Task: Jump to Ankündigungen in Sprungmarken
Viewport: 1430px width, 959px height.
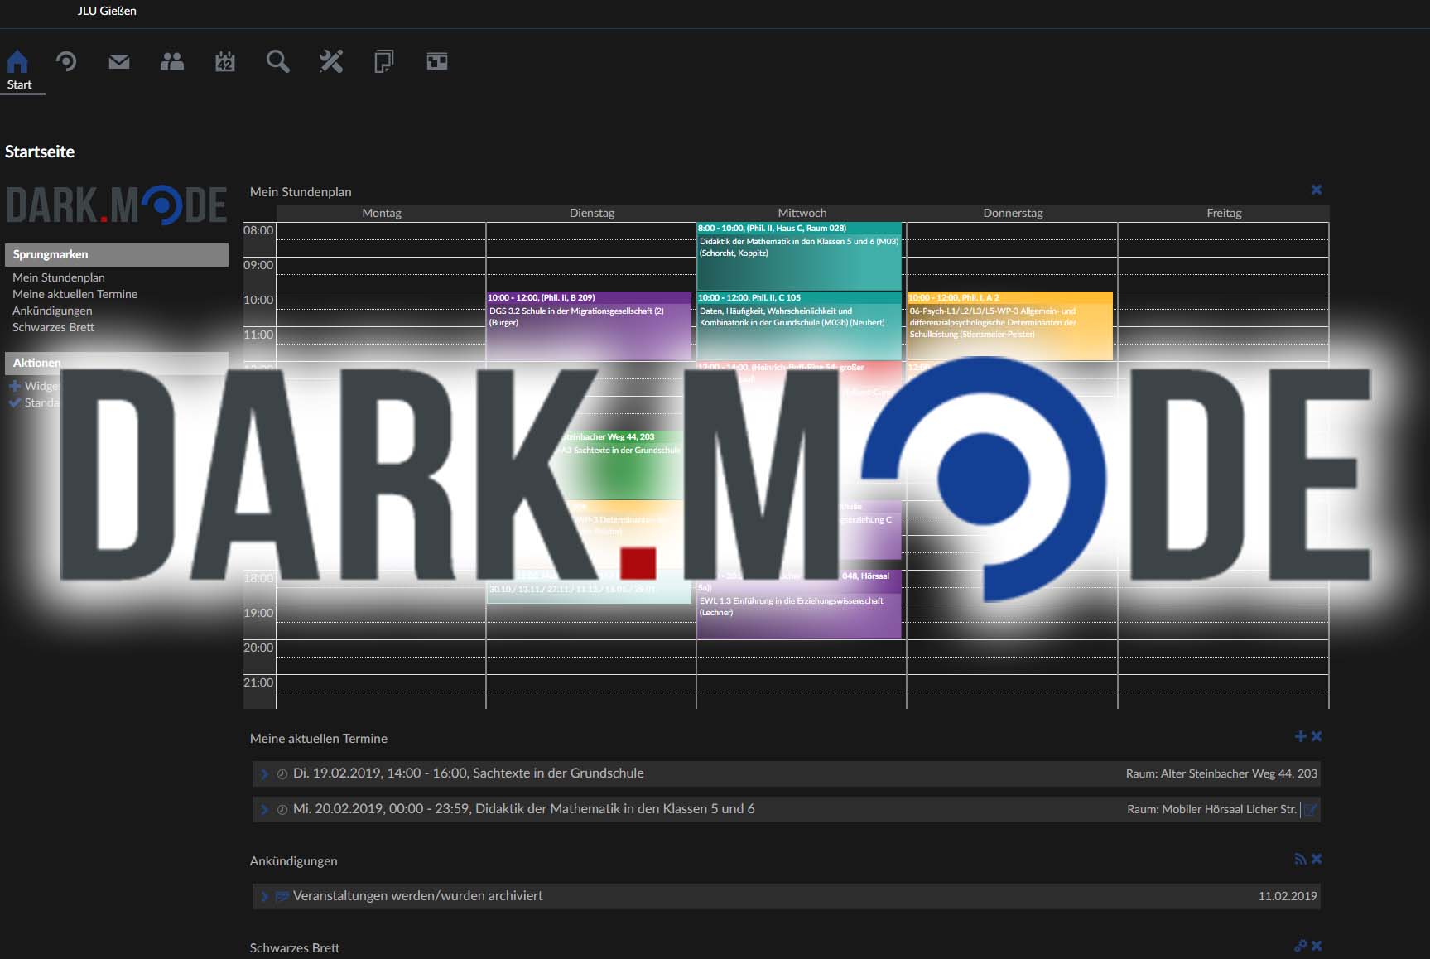Action: 52,311
